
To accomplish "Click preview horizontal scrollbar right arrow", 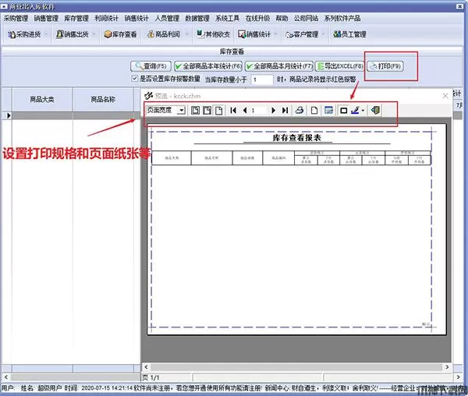I will [x=447, y=367].
